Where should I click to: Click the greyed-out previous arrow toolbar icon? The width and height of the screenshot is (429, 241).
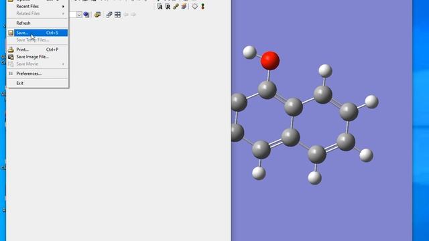pyautogui.click(x=126, y=14)
